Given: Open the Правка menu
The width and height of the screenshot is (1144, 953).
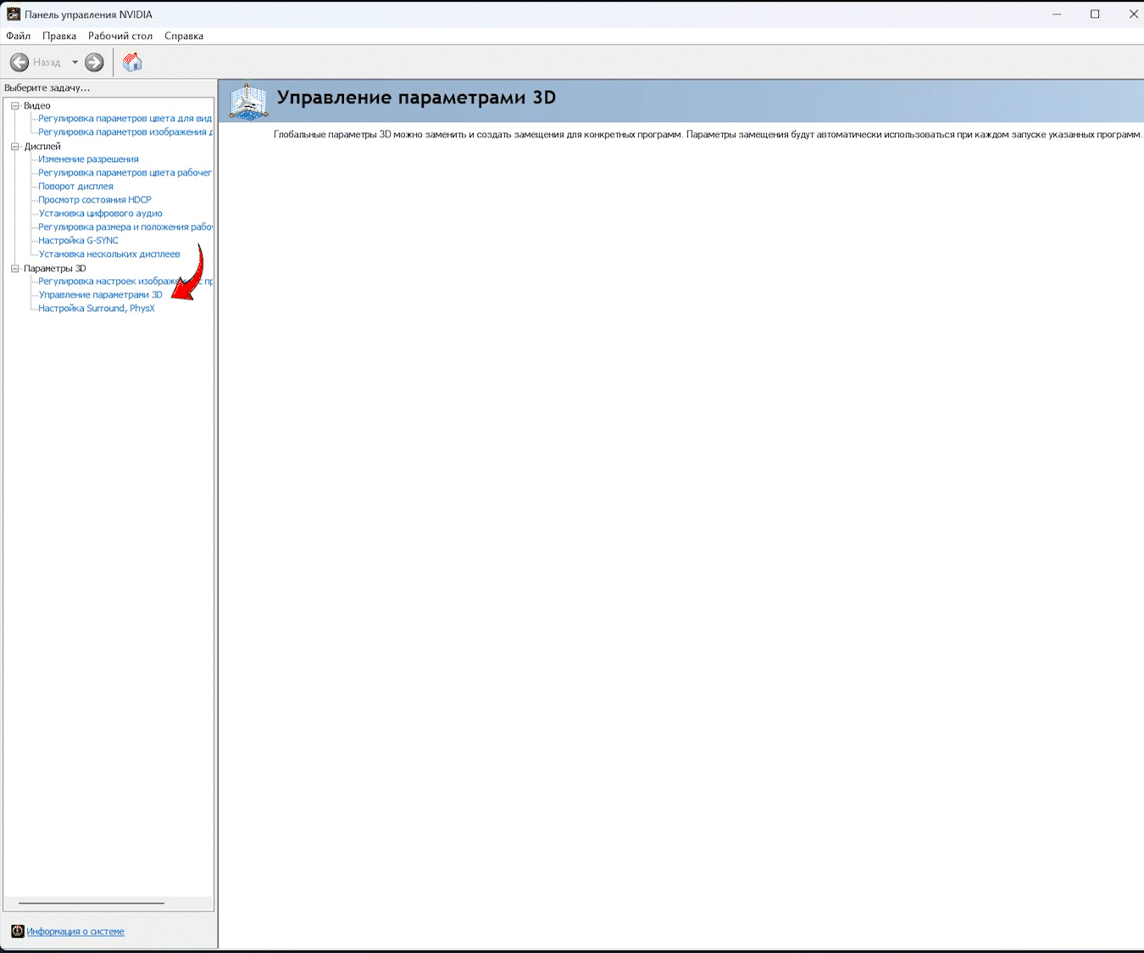Looking at the screenshot, I should 59,36.
